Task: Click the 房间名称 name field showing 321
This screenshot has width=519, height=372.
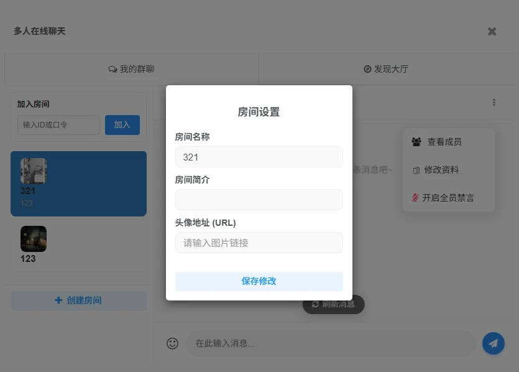Action: 259,156
